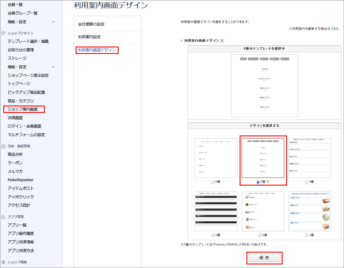Open ショップ案内画面 in sidebar

click(23, 109)
